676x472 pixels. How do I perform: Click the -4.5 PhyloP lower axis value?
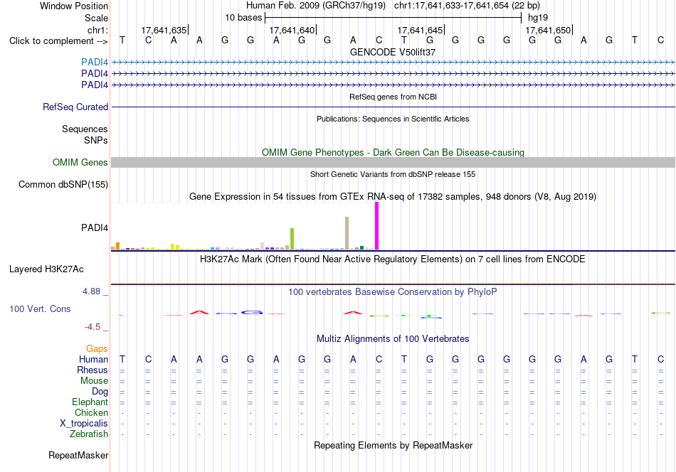[x=93, y=327]
